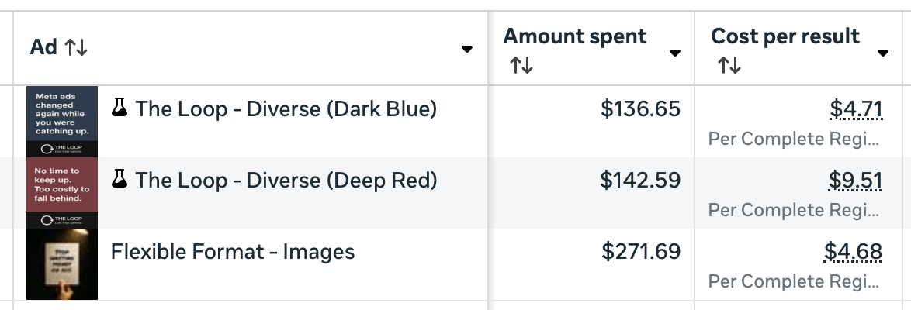Click the sort arrows beside Ad header

click(76, 48)
